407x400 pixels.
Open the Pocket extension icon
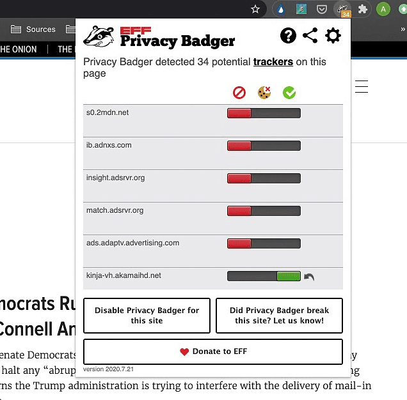click(323, 10)
